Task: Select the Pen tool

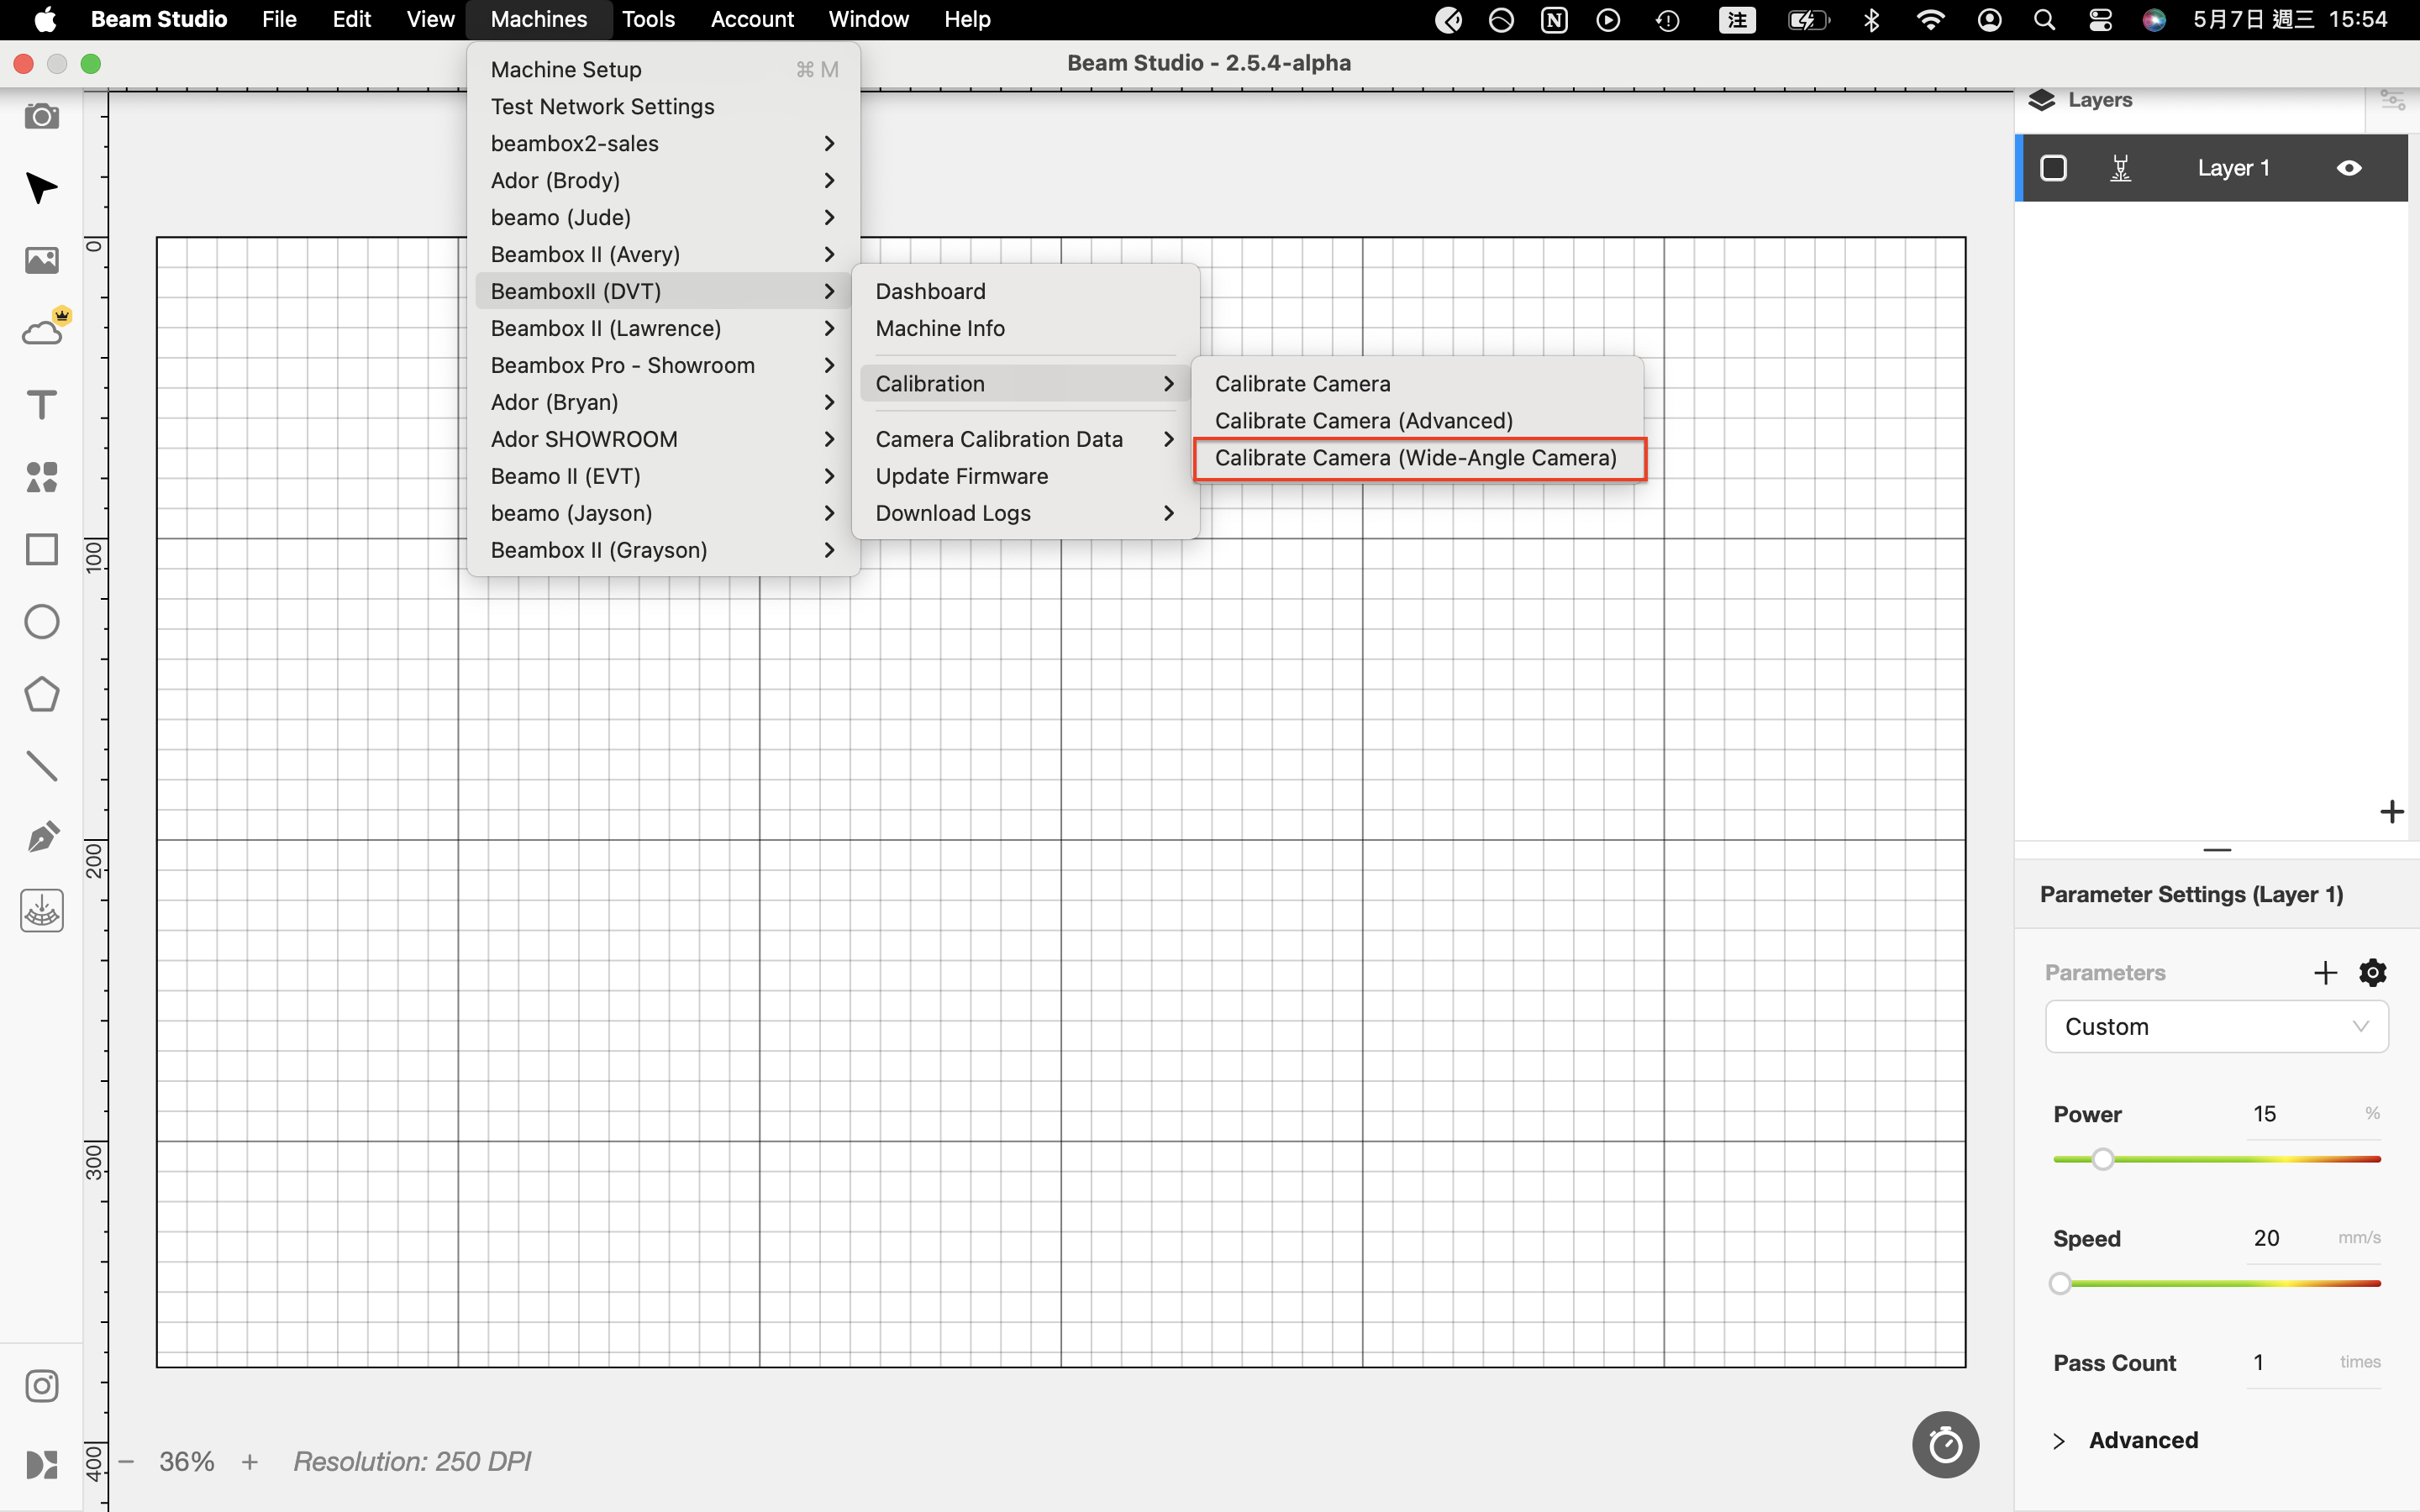Action: coord(41,838)
